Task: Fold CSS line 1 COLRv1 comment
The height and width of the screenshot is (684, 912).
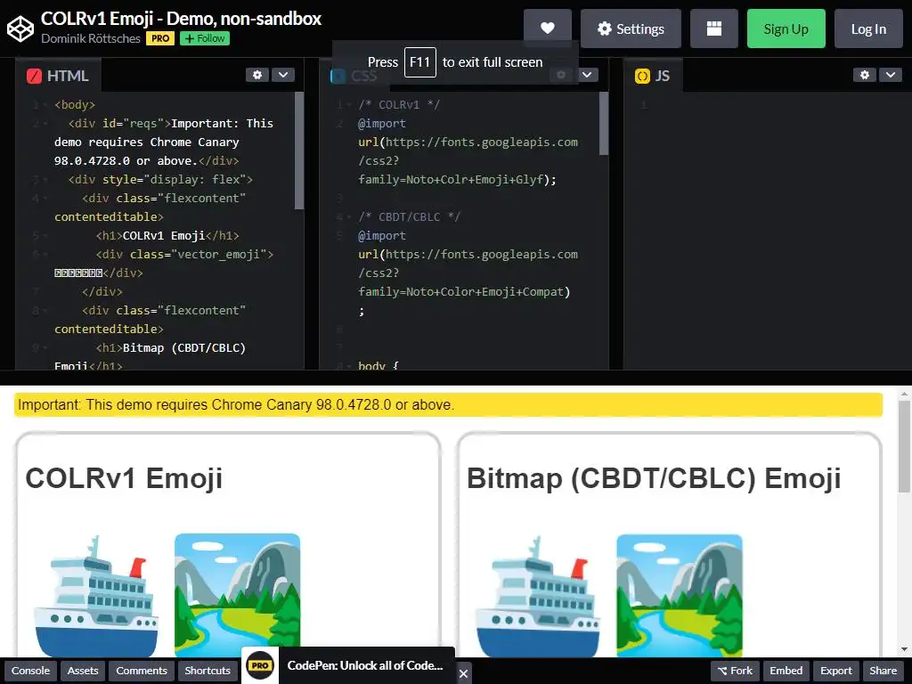Action: click(349, 105)
